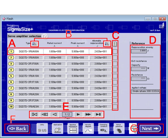Open the Velocity diagram step
This screenshot has width=168, height=138.
point(88,129)
